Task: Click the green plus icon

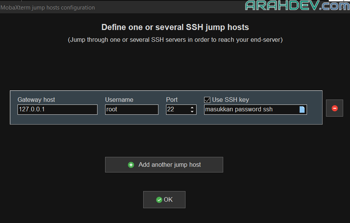Action: click(131, 165)
